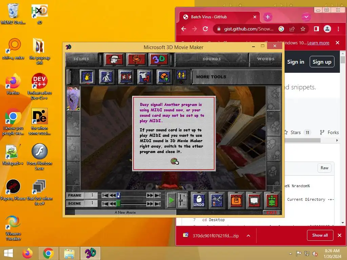Open File Explorer from the taskbar
Viewport: 347px width, 260px height.
69,253
